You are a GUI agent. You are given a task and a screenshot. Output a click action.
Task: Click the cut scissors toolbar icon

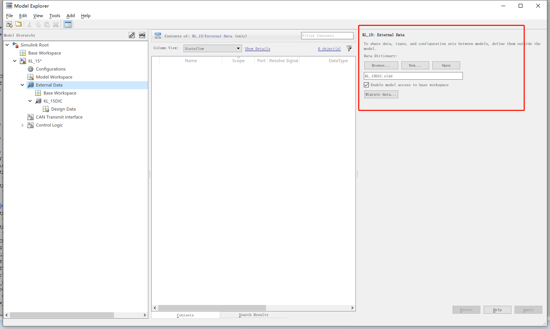(x=29, y=24)
